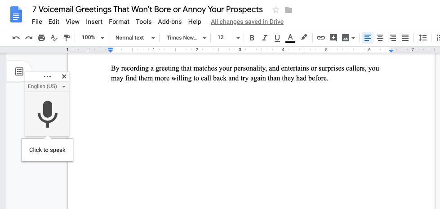Add a comment using the toolbar icon
440x209 pixels.
click(333, 38)
